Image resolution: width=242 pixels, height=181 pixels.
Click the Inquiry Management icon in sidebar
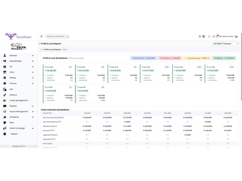tap(5, 111)
